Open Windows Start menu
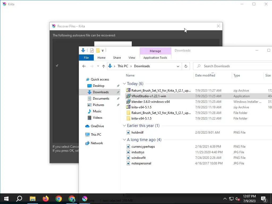This screenshot has height=204, width=272. pos(6,199)
